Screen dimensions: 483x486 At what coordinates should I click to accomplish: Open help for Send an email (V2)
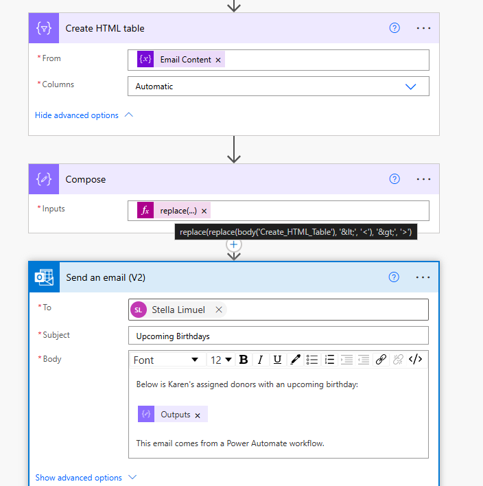click(x=394, y=277)
